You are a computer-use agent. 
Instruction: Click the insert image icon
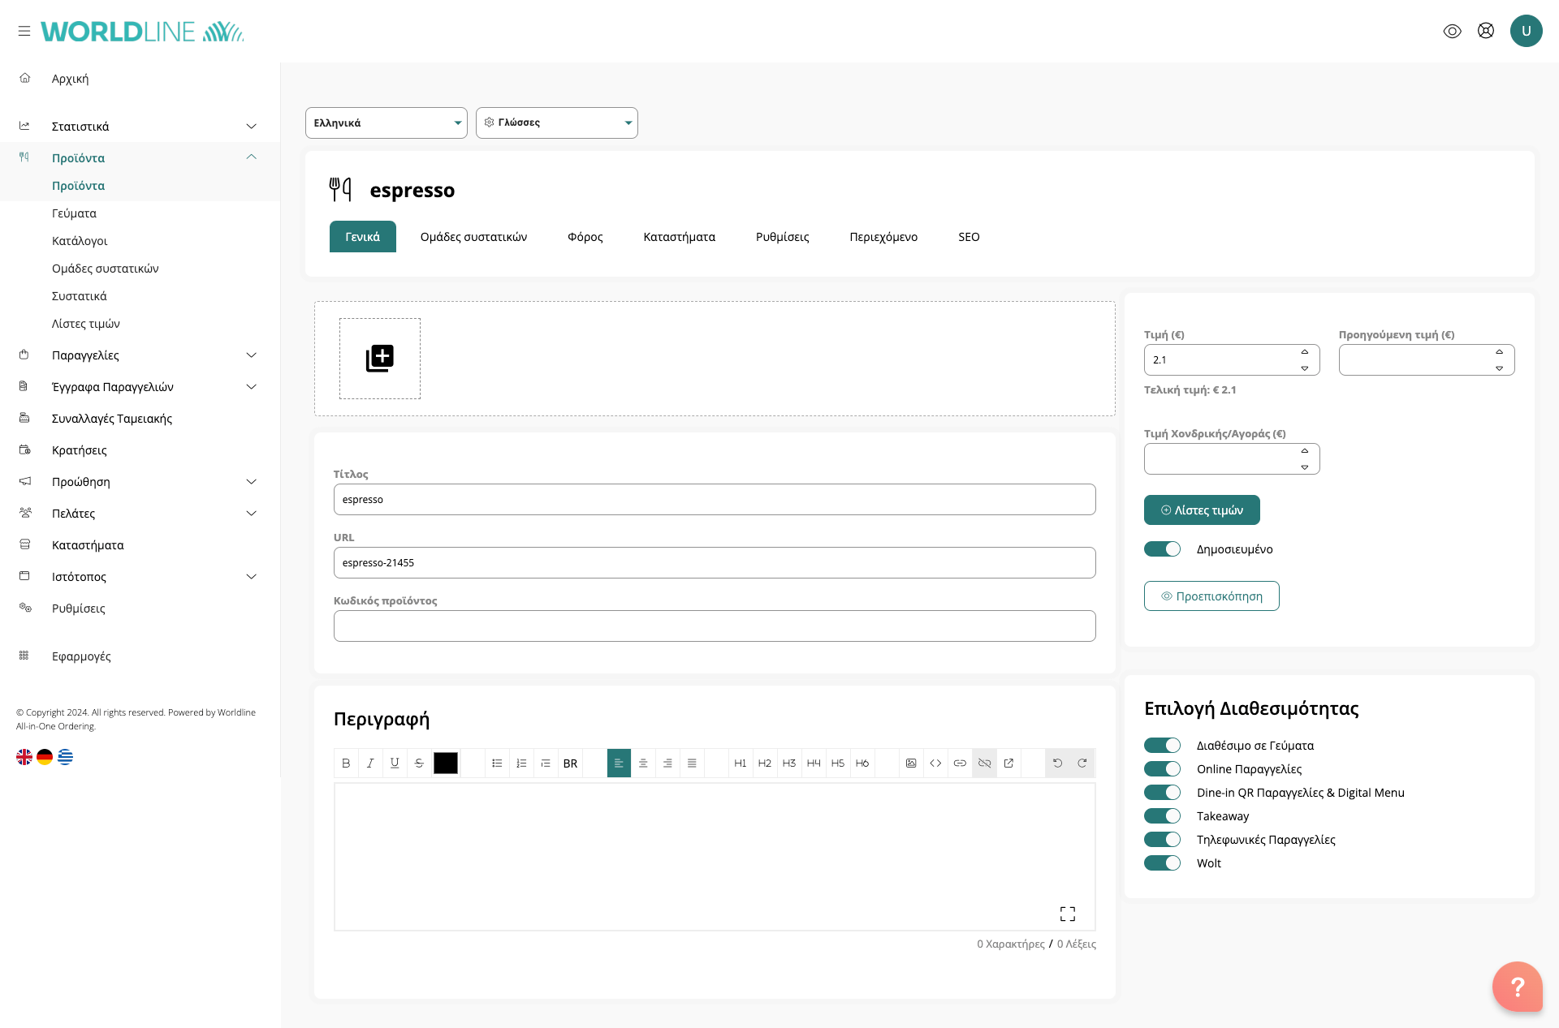click(911, 763)
